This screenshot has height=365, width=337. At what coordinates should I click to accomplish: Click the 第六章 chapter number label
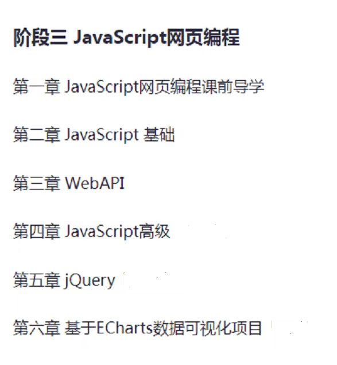(37, 328)
